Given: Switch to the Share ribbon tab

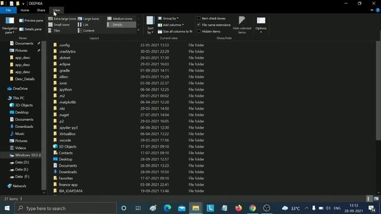Looking at the screenshot, I should point(41,10).
